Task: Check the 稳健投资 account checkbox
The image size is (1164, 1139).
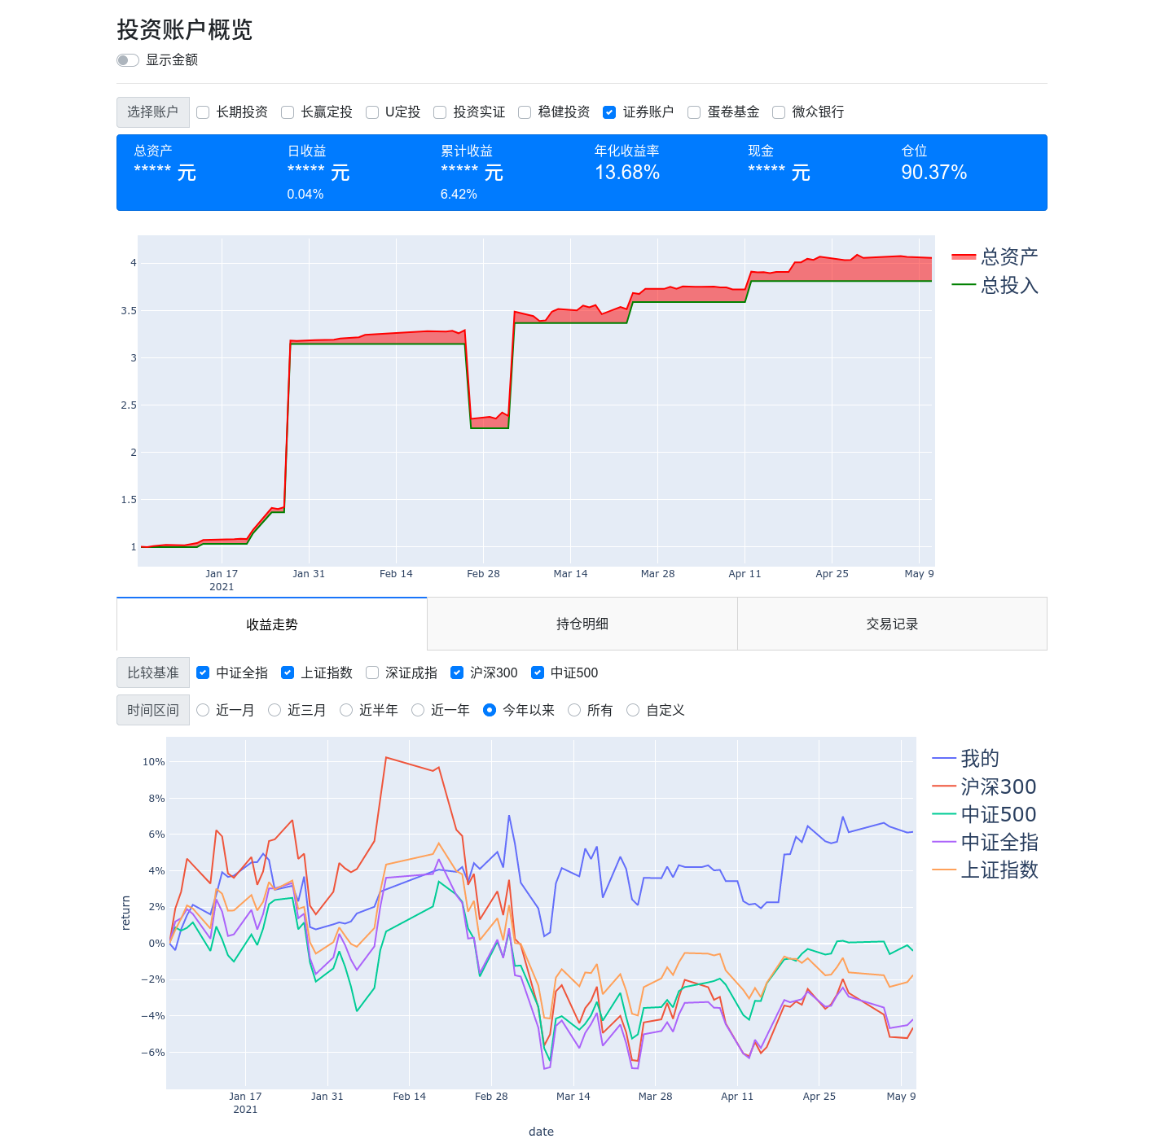Action: coord(525,112)
